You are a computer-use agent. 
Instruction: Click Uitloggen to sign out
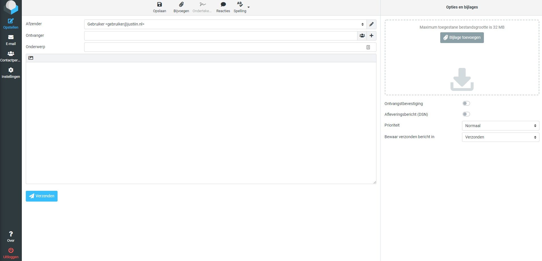tap(11, 253)
